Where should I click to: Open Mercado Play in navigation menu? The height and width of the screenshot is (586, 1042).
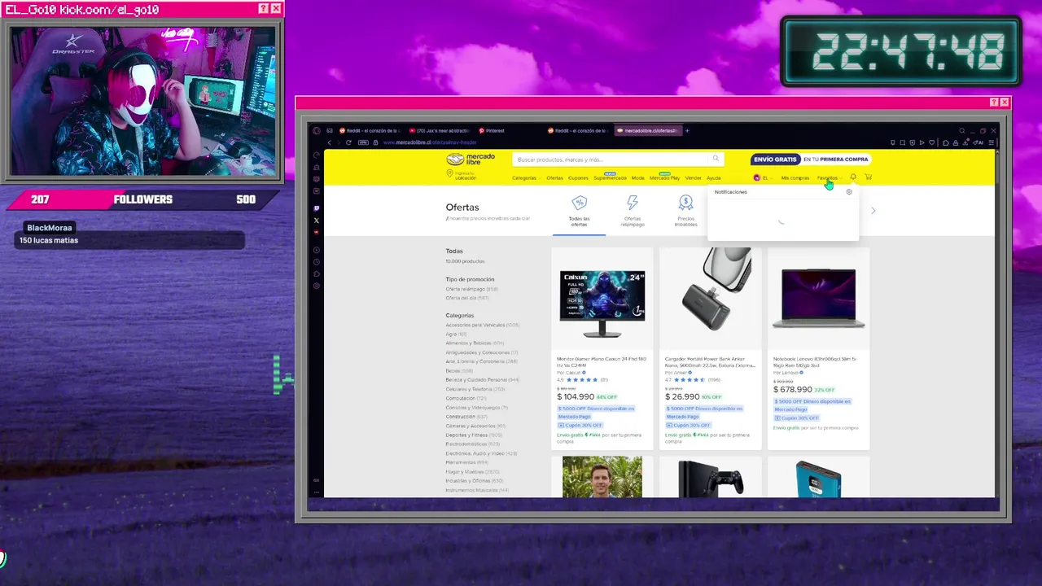(664, 178)
